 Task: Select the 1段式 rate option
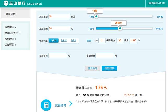coord(54,41)
